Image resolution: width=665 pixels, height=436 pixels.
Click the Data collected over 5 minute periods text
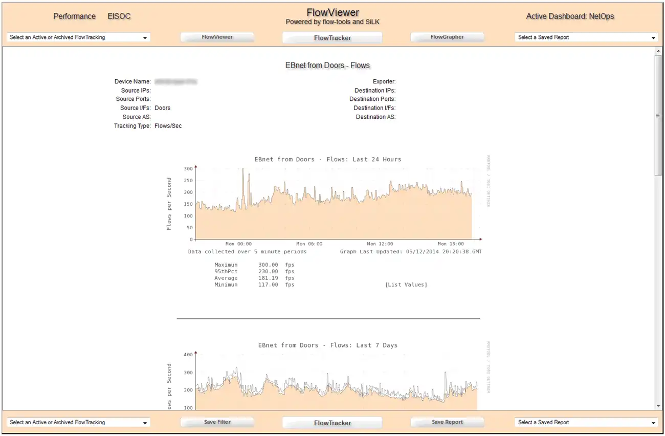pos(247,252)
